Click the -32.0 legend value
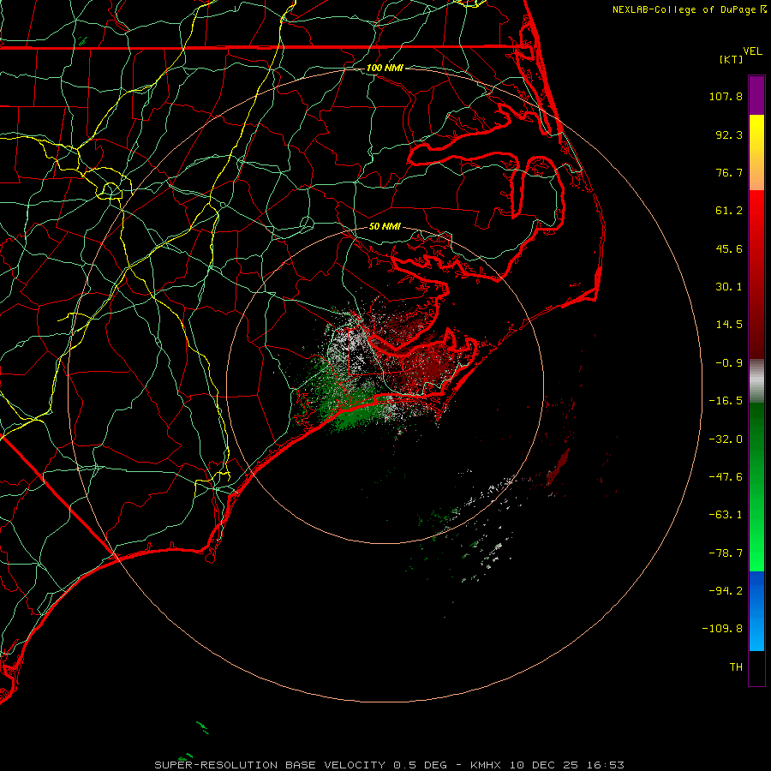The image size is (771, 771). 726,439
